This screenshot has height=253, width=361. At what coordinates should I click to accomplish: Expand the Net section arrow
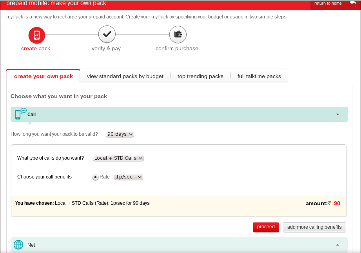coord(337,245)
